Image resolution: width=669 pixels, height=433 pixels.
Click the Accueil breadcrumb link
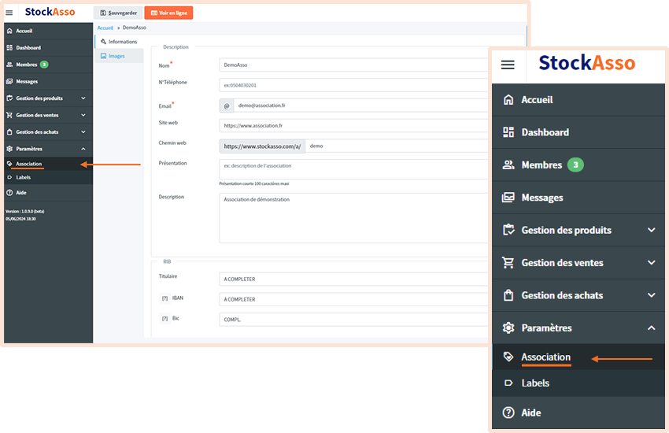[105, 28]
